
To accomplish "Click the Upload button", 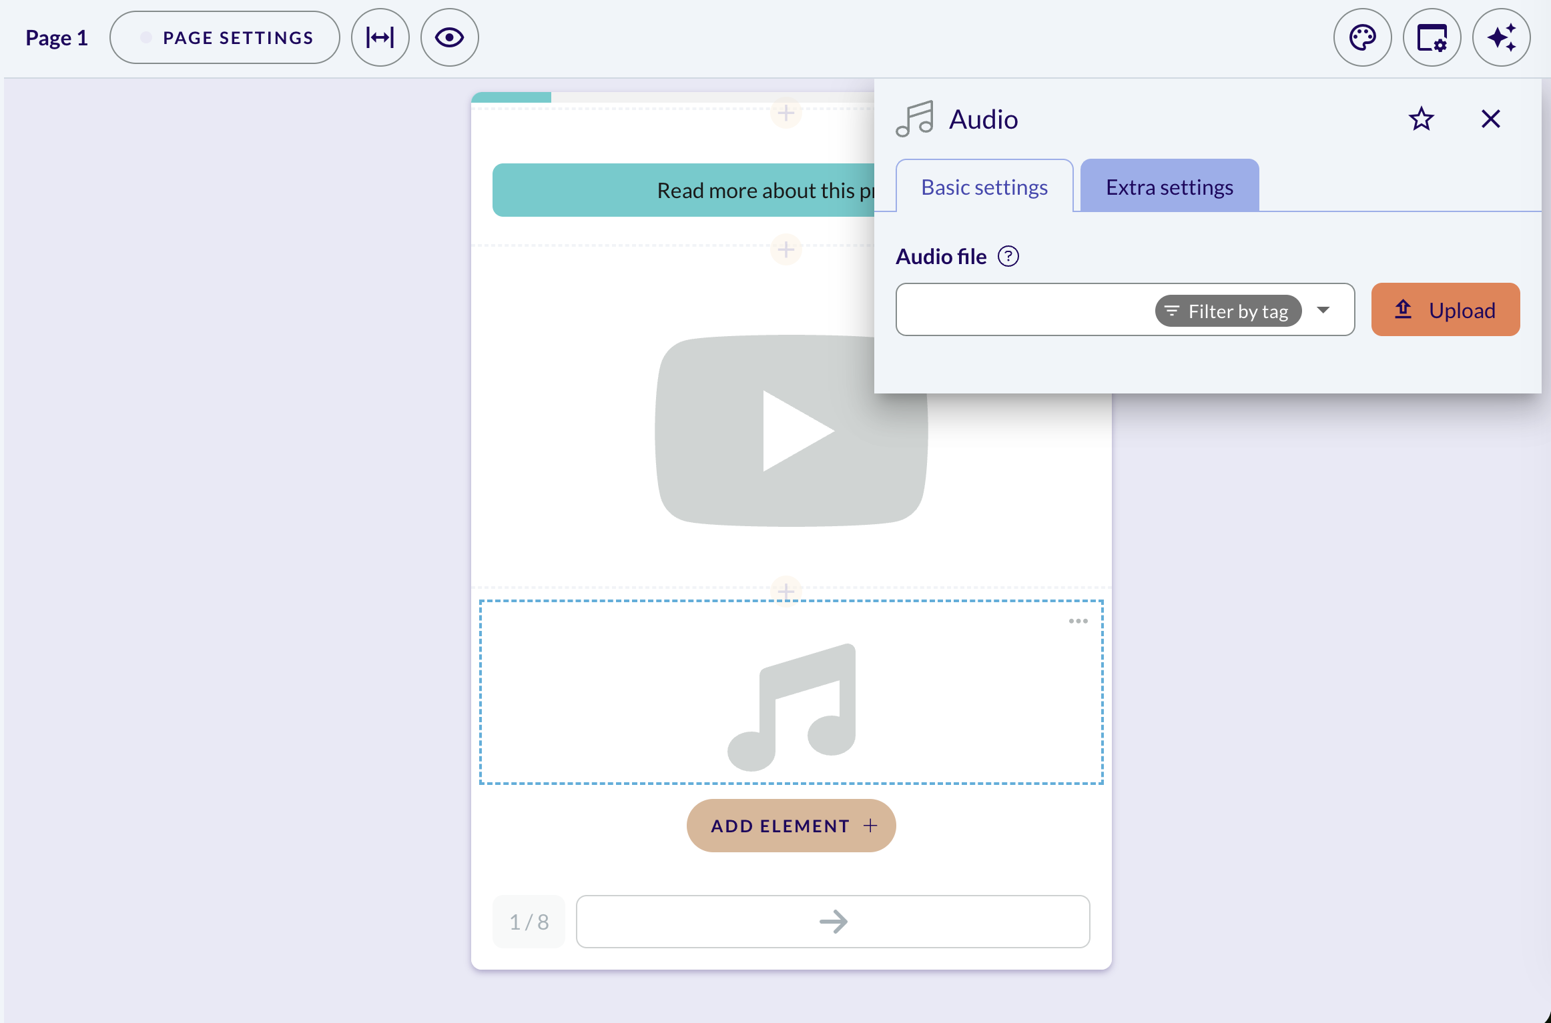I will [1446, 309].
